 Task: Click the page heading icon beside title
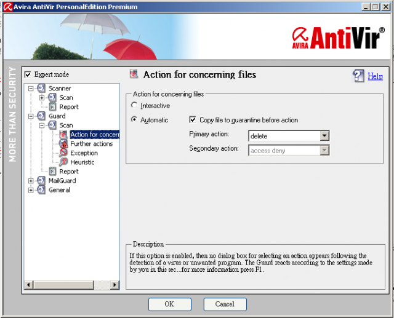click(x=134, y=74)
